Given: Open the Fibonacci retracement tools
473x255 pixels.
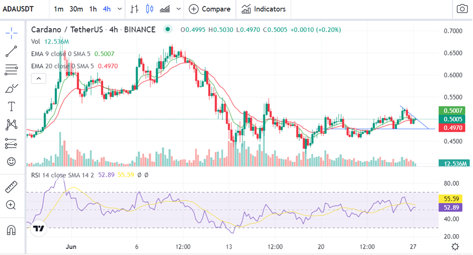Looking at the screenshot, I should coord(12,70).
